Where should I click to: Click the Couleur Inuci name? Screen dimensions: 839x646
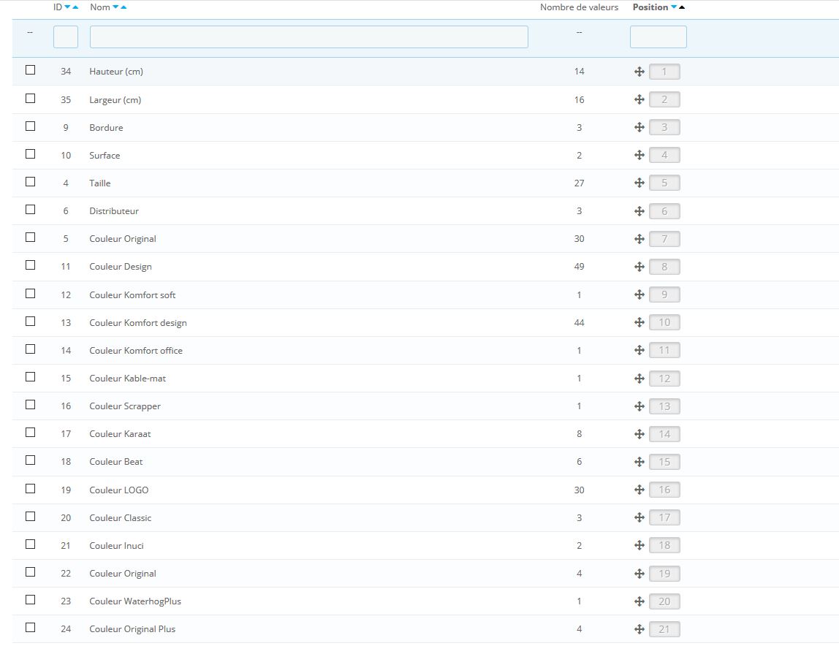[117, 546]
